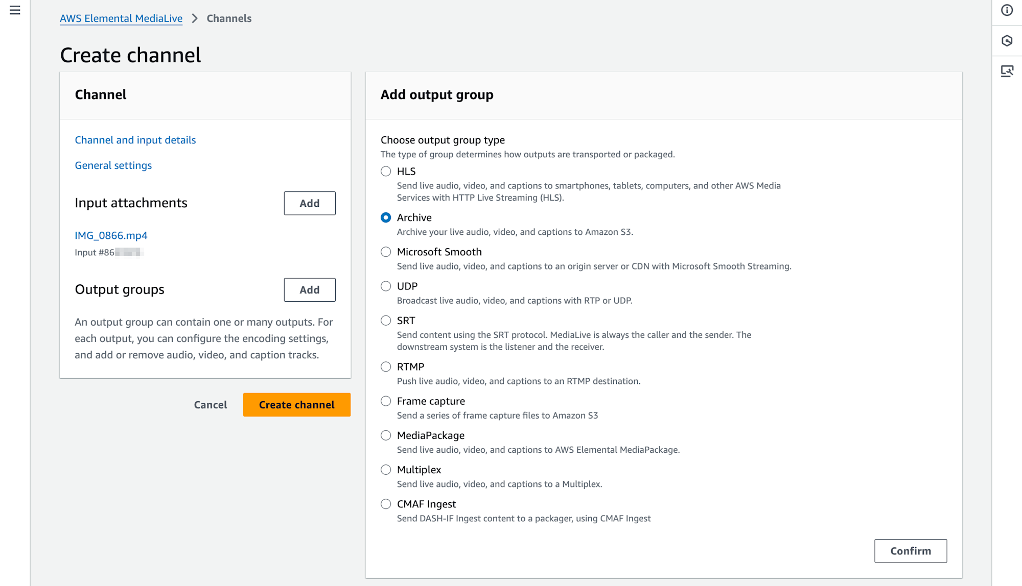Open Channel and input details
This screenshot has height=586, width=1022.
[135, 140]
